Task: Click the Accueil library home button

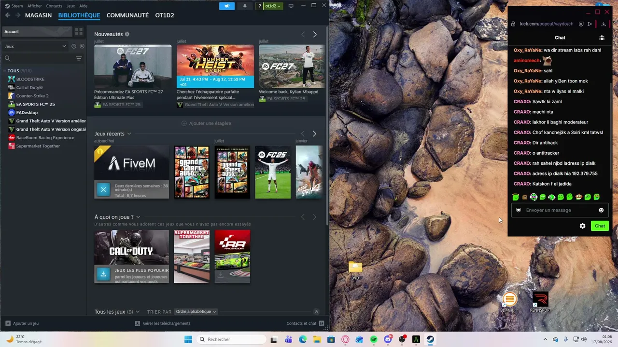Action: (x=37, y=31)
